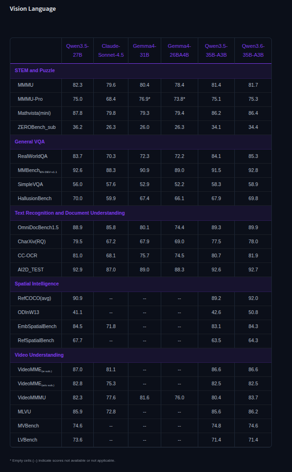
Task: Click the RefCOCO(avg) row label
Action: [x=34, y=298]
